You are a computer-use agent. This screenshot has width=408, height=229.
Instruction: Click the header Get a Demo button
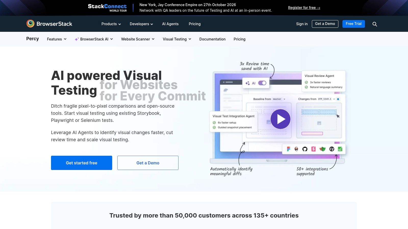click(325, 24)
